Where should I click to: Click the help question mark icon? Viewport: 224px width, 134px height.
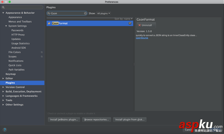pyautogui.click(x=5, y=130)
